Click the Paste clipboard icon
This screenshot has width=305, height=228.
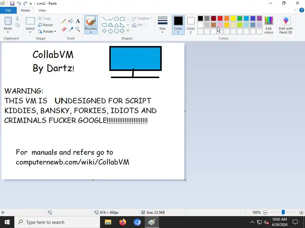point(8,21)
